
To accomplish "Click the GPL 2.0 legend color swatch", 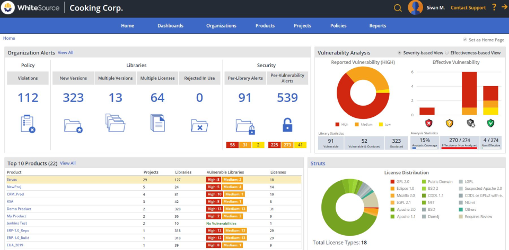I will pos(392,182).
